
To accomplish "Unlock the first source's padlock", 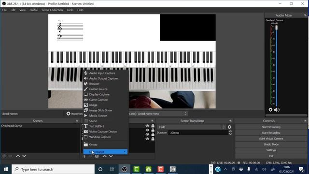I will click(x=153, y=126).
